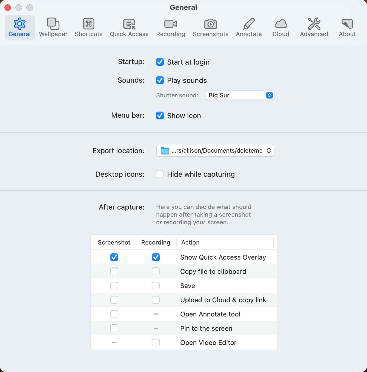Select the Annotate pencil icon
367x372 pixels.
[x=249, y=24]
